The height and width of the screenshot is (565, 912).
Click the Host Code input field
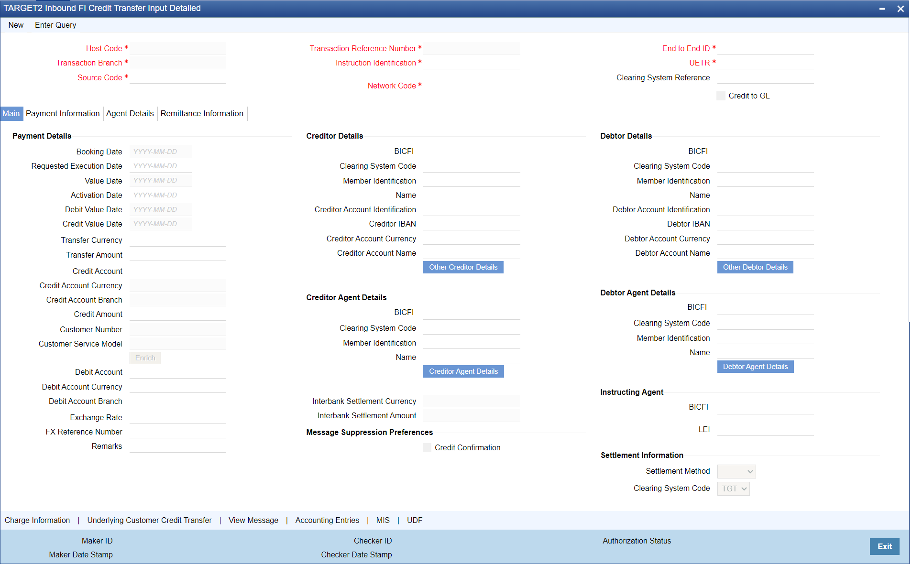pyautogui.click(x=178, y=48)
